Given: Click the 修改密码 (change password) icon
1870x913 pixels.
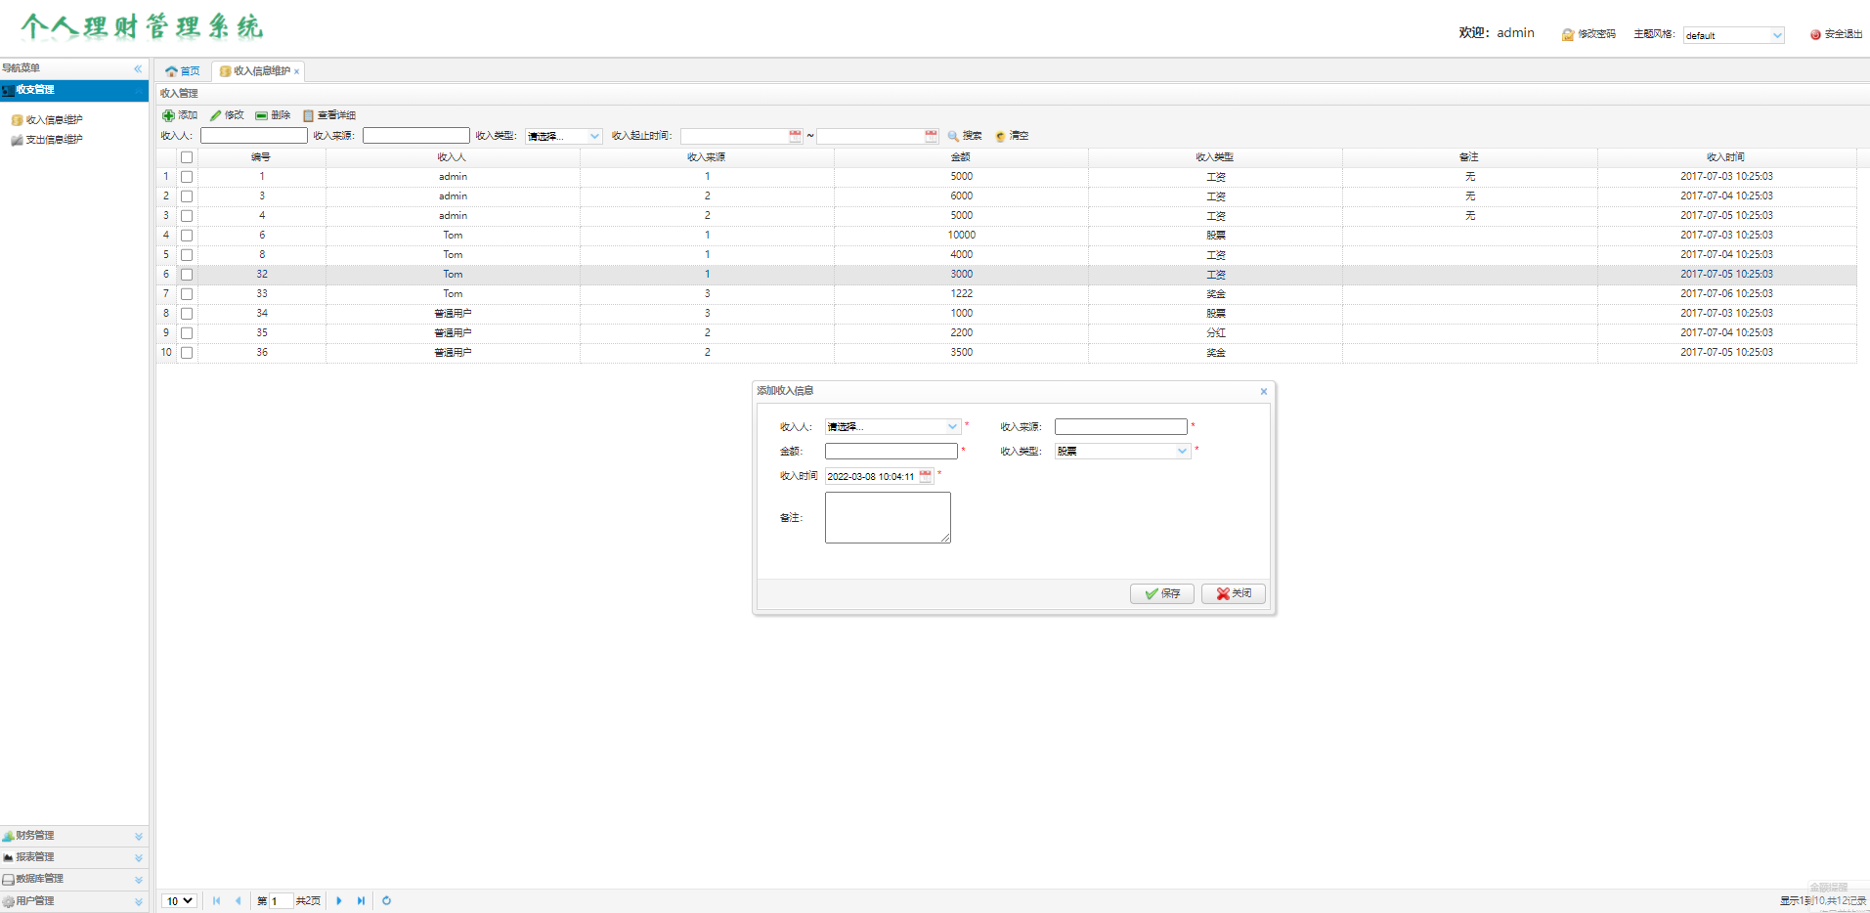Looking at the screenshot, I should (x=1568, y=34).
